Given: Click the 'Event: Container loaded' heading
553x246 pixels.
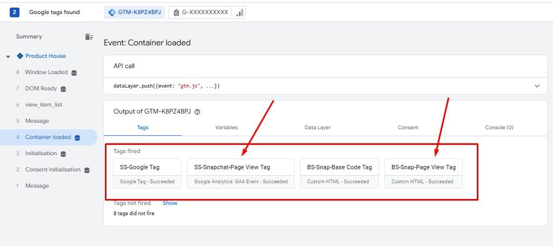Looking at the screenshot, I should click(x=147, y=43).
